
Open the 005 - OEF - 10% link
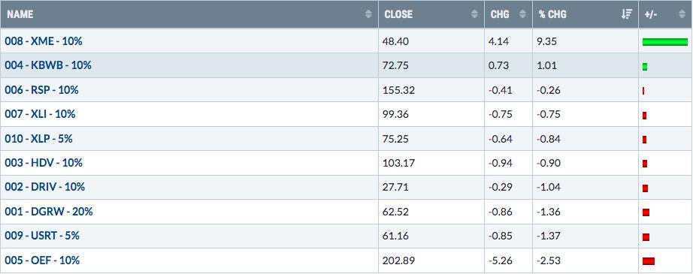(42, 260)
